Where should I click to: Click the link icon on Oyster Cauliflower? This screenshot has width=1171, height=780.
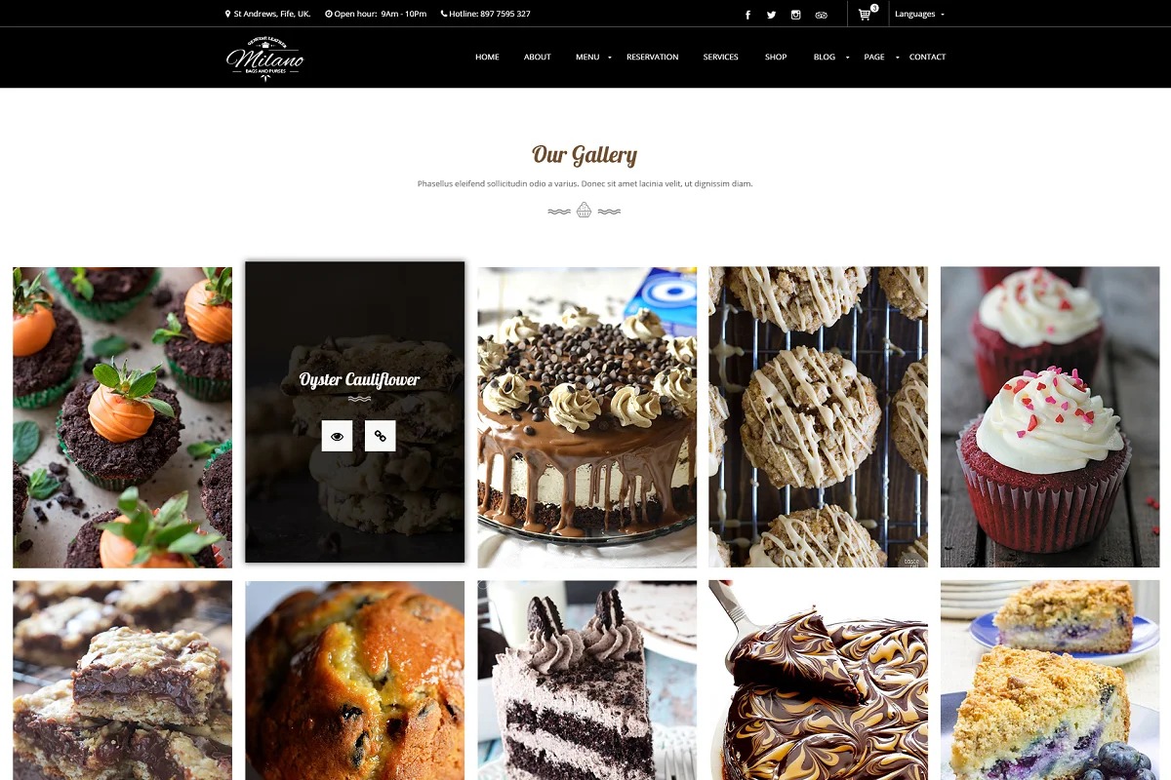point(381,436)
